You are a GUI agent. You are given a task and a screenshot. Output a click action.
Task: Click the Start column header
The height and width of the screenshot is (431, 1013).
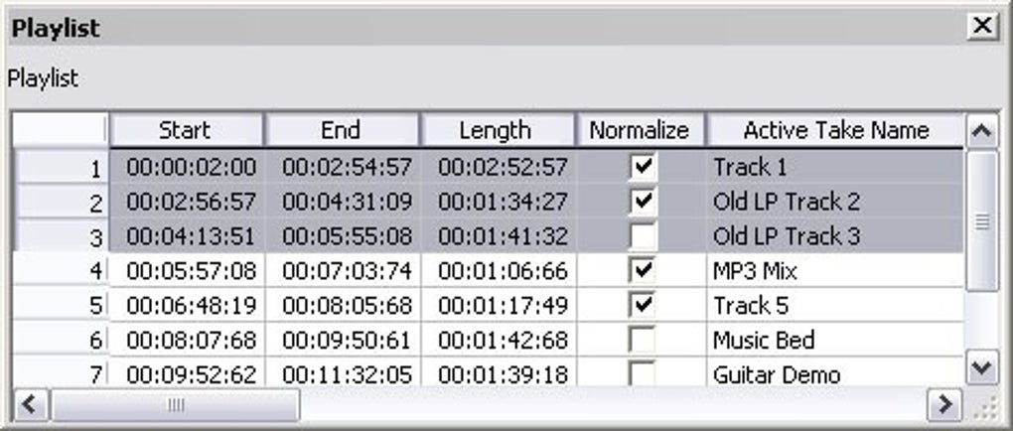[185, 130]
